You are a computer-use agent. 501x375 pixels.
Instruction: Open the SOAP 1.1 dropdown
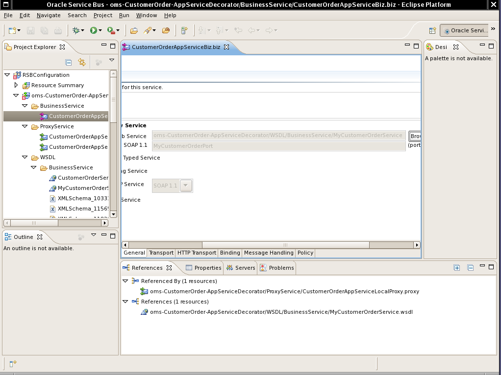[x=186, y=186]
